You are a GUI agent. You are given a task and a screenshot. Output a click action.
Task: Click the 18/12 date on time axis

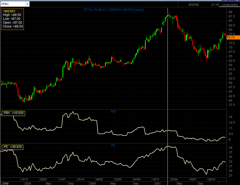coord(155,179)
